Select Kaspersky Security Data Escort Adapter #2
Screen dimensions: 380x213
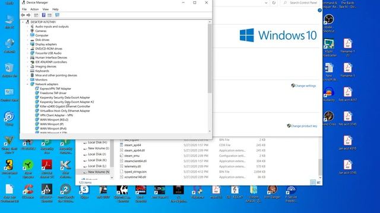tap(67, 102)
